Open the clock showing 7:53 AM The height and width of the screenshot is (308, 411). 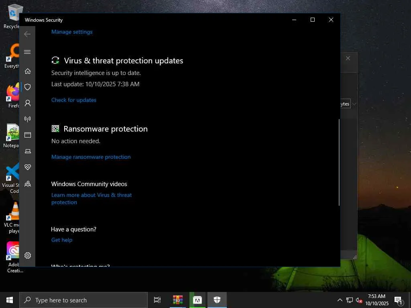[376, 300]
